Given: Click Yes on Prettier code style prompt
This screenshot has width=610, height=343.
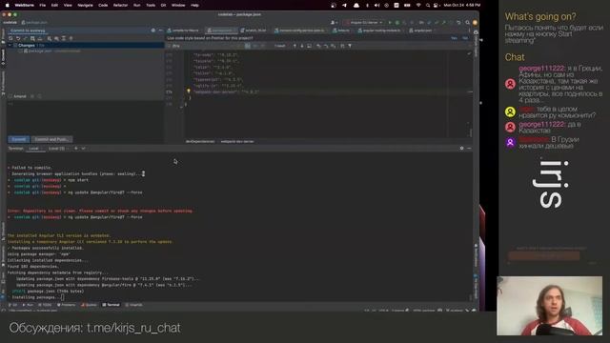Looking at the screenshot, I should (x=454, y=38).
